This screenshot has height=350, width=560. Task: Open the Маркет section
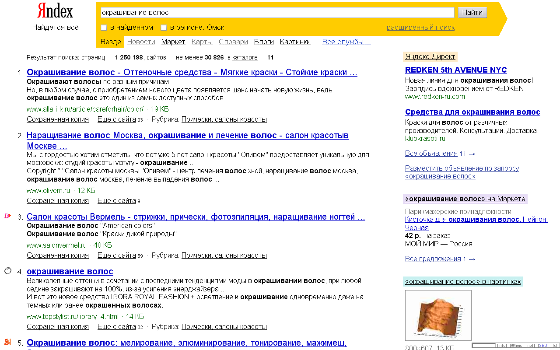click(173, 42)
